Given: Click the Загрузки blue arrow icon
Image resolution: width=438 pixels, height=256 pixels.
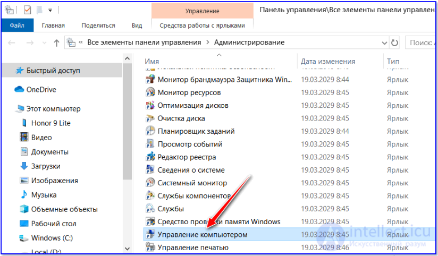Looking at the screenshot, I should (x=24, y=166).
